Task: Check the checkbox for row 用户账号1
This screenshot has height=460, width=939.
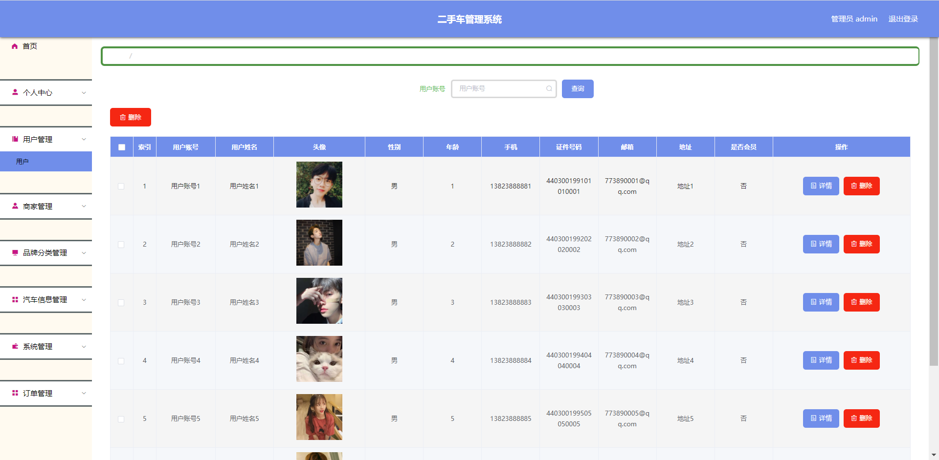Action: click(x=121, y=186)
